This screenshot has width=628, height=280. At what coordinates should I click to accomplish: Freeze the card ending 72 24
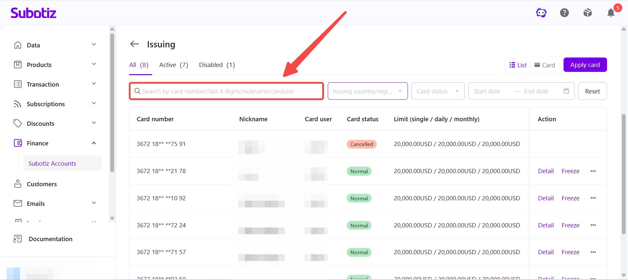pyautogui.click(x=570, y=225)
